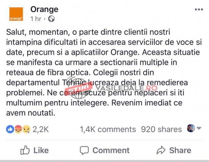Click the sad face reaction icon
The width and height of the screenshot is (209, 162).
(26, 129)
